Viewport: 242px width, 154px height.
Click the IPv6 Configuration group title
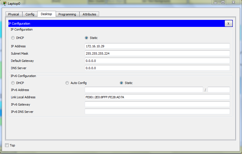(23, 76)
